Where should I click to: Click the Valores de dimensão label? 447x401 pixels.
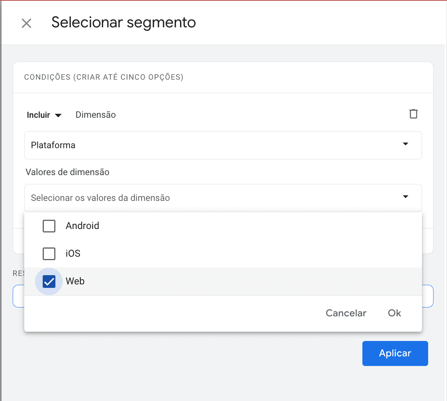(67, 172)
